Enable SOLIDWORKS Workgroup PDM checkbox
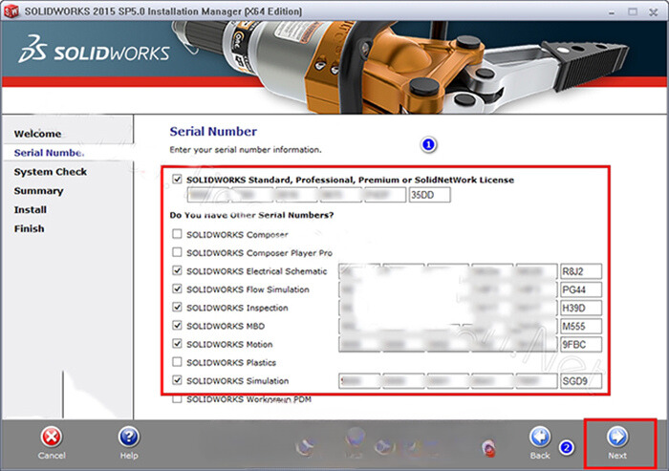 (x=177, y=399)
